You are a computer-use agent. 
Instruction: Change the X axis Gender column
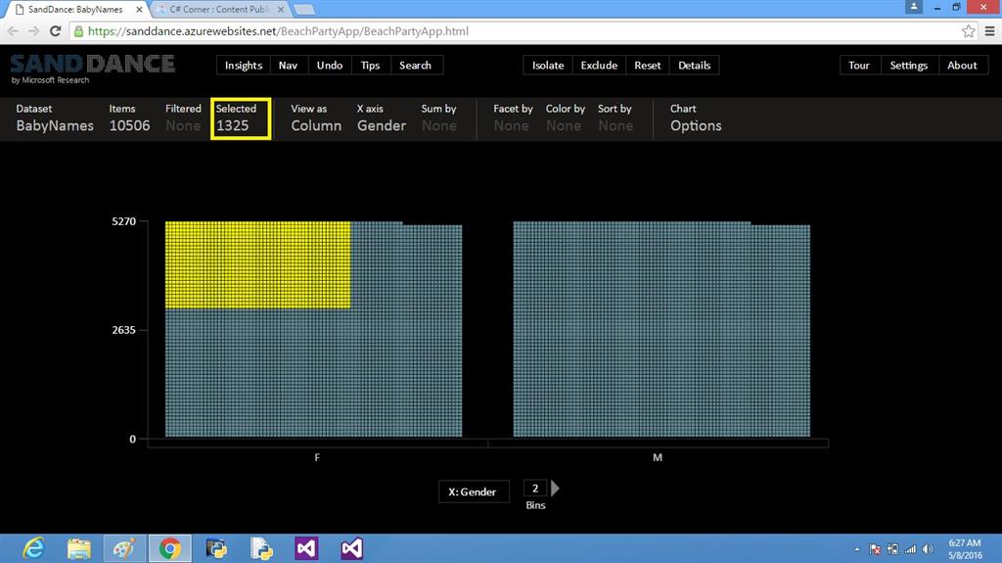click(381, 118)
